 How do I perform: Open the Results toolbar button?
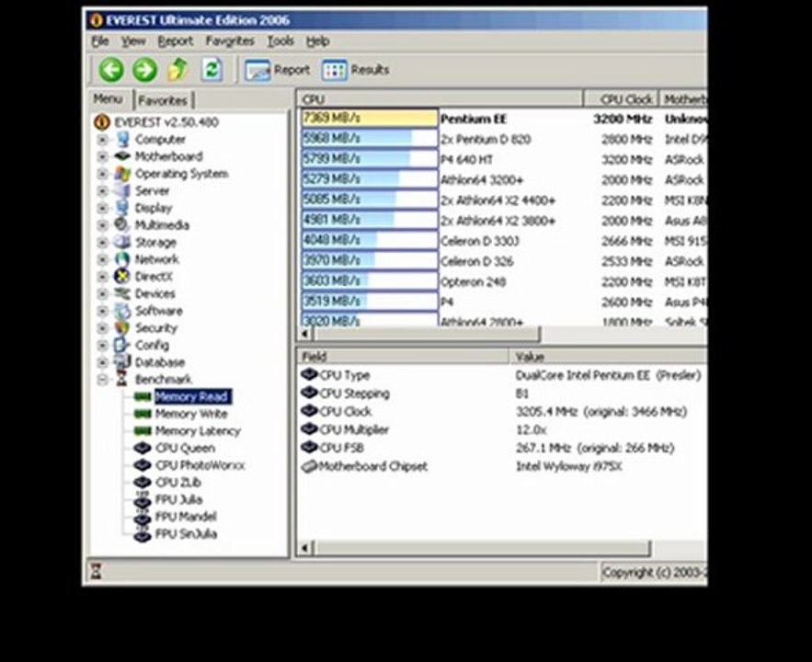coord(355,70)
